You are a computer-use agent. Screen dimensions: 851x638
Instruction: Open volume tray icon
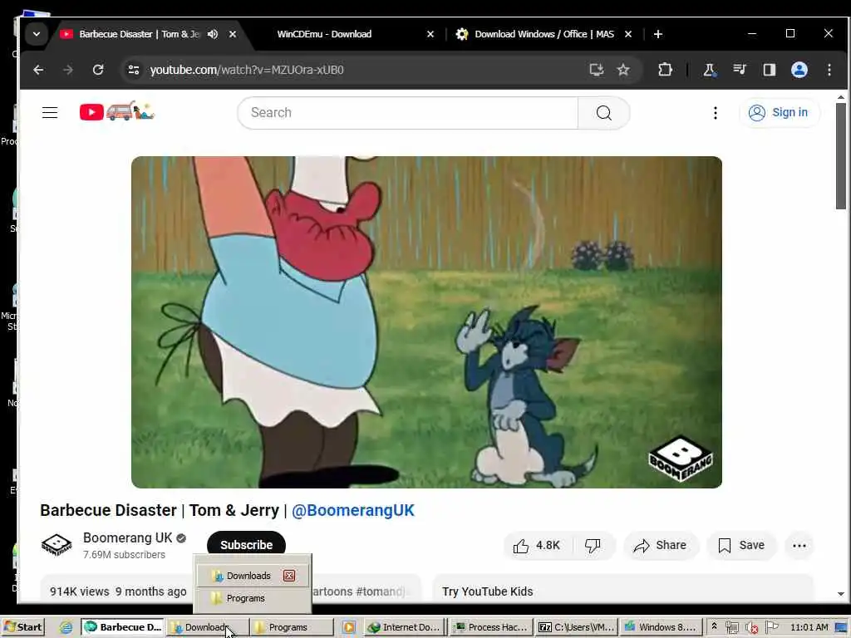click(x=751, y=628)
